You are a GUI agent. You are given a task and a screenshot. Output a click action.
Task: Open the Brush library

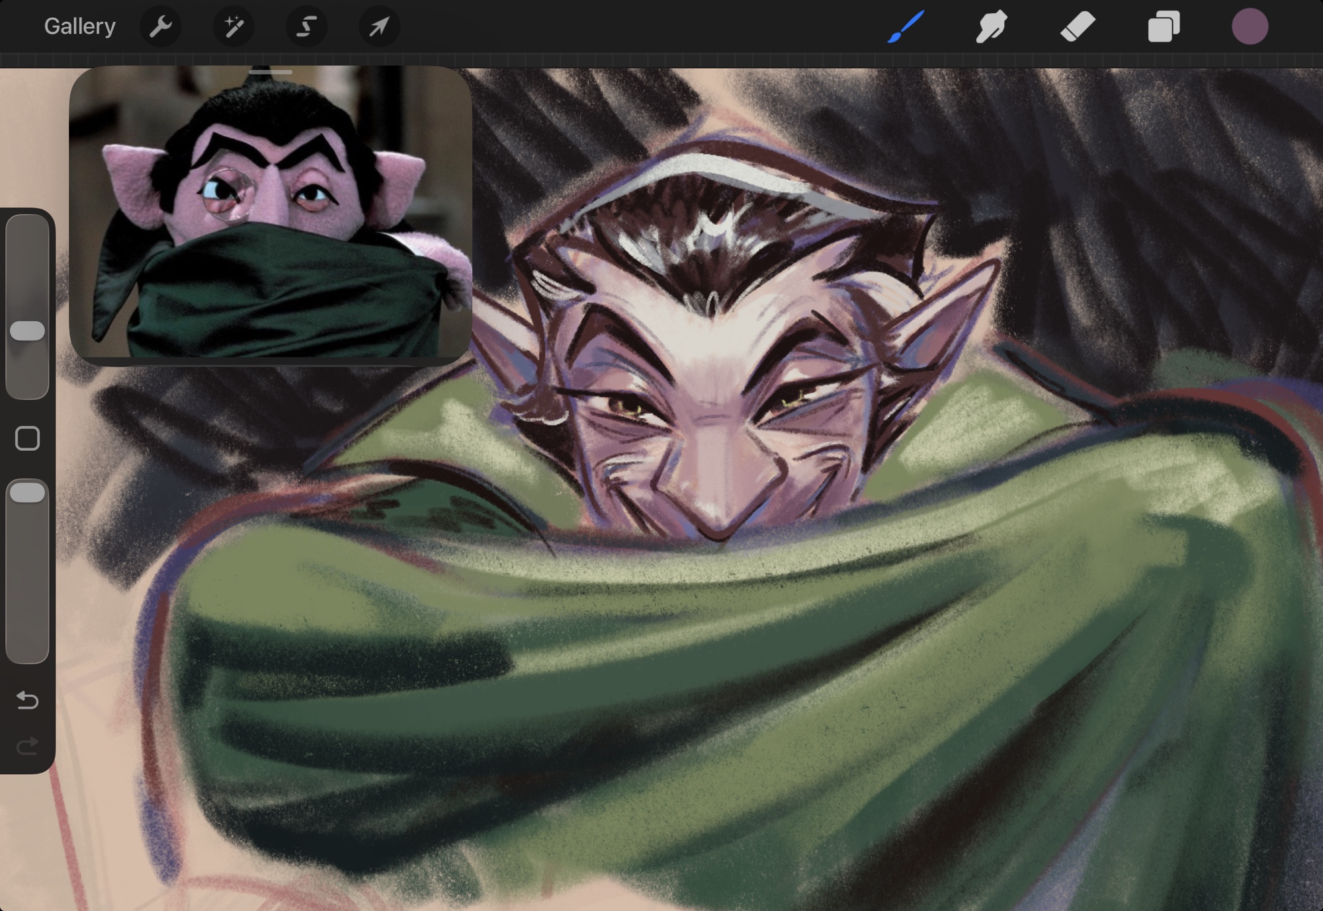coord(906,27)
